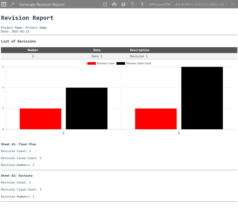The image size is (238, 213).
Task: Click the diagonal arrow icon beside the title
Action: [12, 4]
